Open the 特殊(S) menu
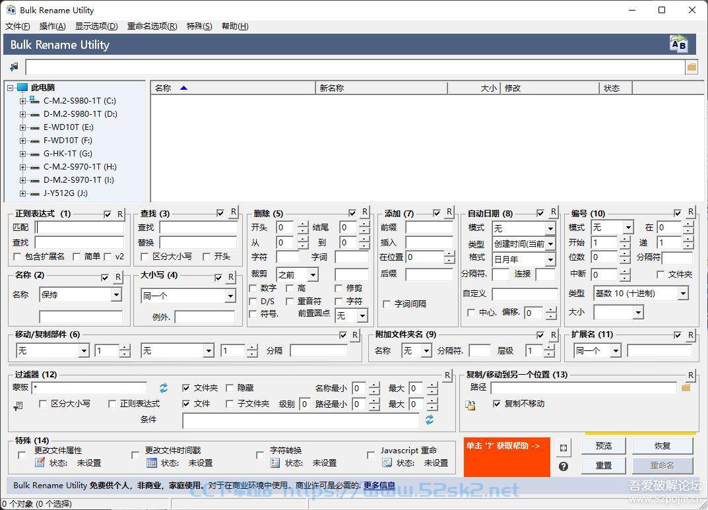 (x=199, y=26)
